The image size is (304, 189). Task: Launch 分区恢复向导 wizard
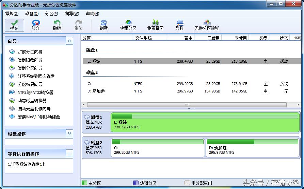pos(30,84)
